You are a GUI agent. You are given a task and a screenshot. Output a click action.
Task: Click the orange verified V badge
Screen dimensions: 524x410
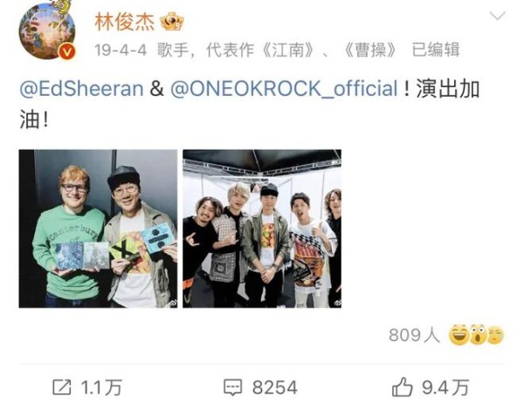[68, 52]
